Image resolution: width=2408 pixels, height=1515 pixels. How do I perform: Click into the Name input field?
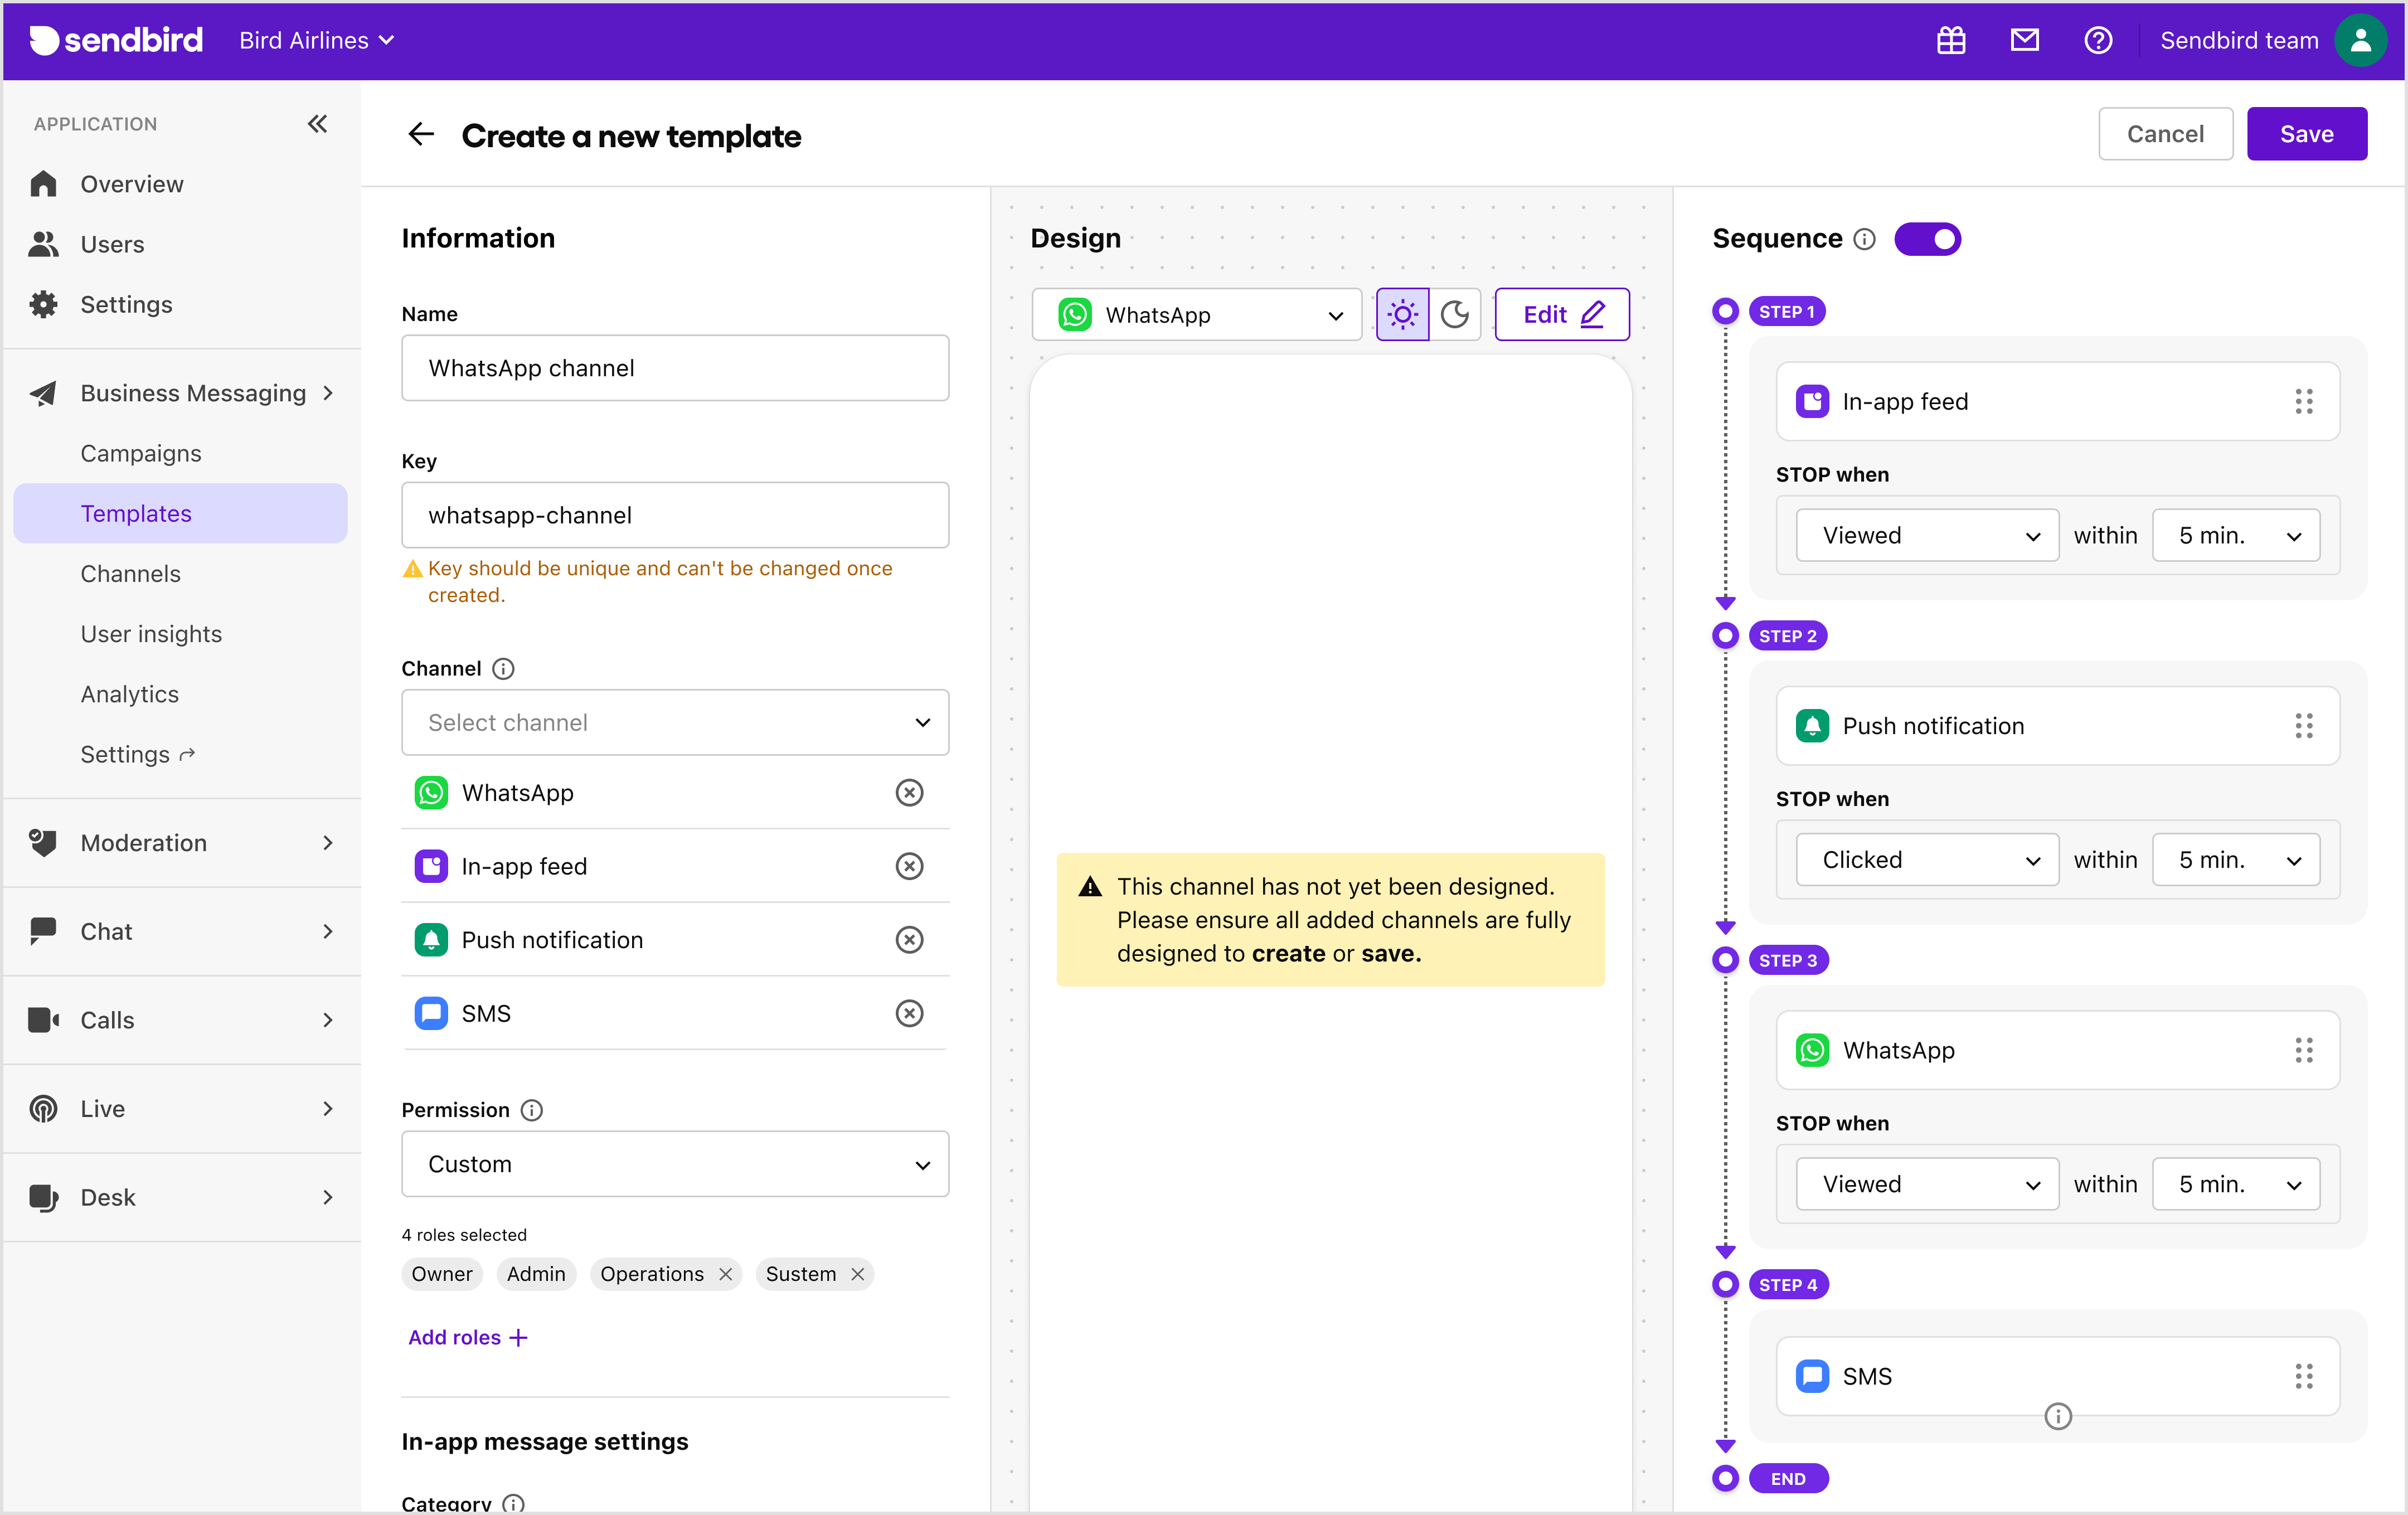[x=675, y=368]
